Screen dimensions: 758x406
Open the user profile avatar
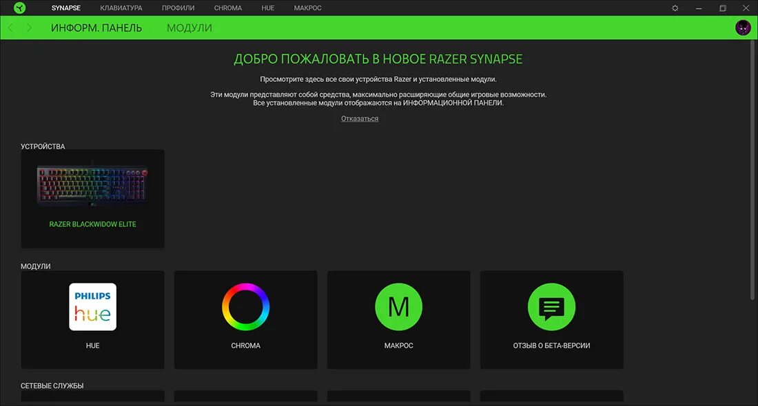[x=743, y=28]
